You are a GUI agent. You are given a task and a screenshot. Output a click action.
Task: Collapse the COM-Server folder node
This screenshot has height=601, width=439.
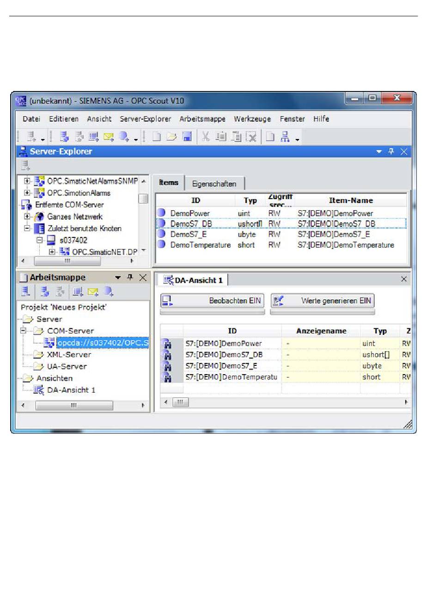coord(23,331)
